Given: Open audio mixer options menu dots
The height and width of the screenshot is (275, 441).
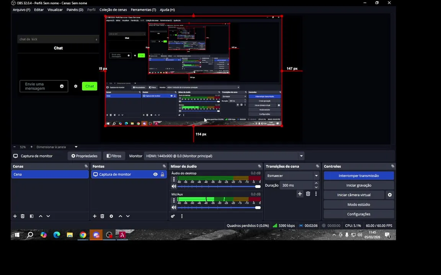Looking at the screenshot, I should coord(182,216).
